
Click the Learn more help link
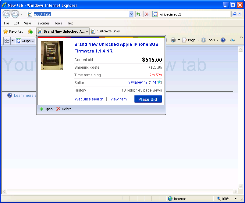pyautogui.click(x=25, y=96)
